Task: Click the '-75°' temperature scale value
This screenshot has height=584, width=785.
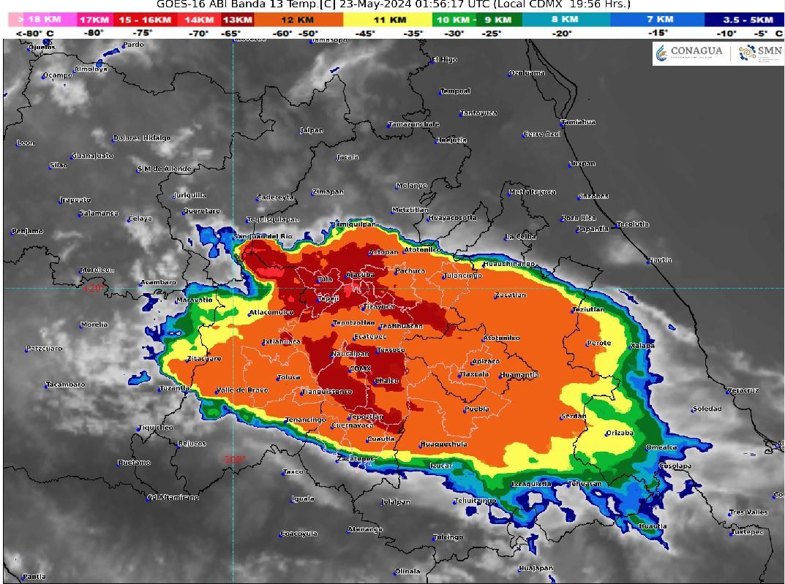Action: point(142,32)
